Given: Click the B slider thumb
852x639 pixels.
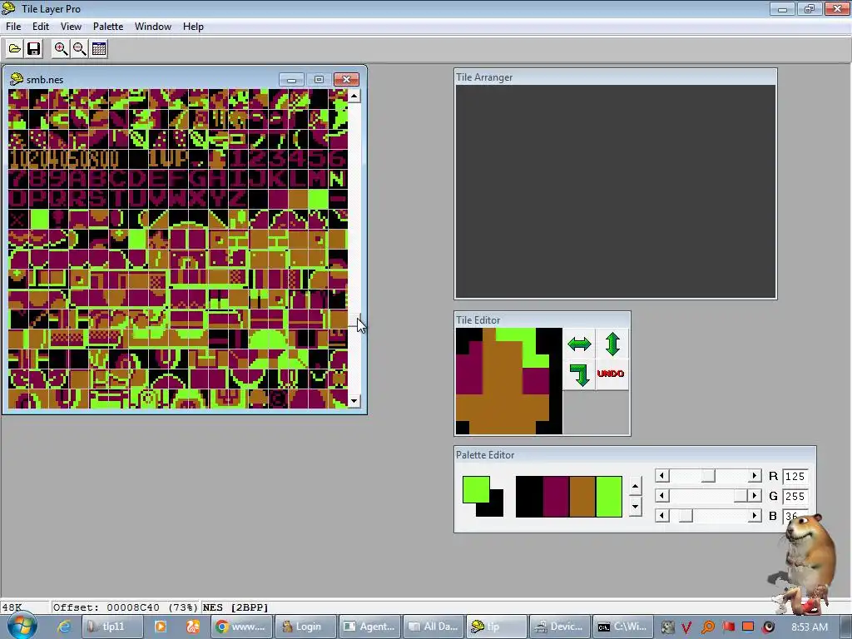Looking at the screenshot, I should tap(686, 515).
